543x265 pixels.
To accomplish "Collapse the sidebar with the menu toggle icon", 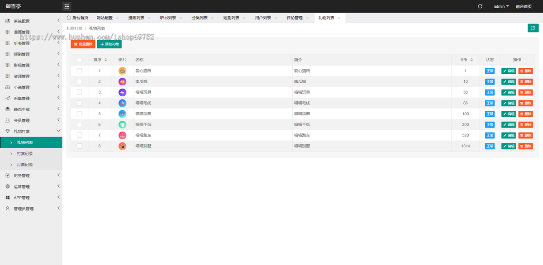I will [67, 6].
